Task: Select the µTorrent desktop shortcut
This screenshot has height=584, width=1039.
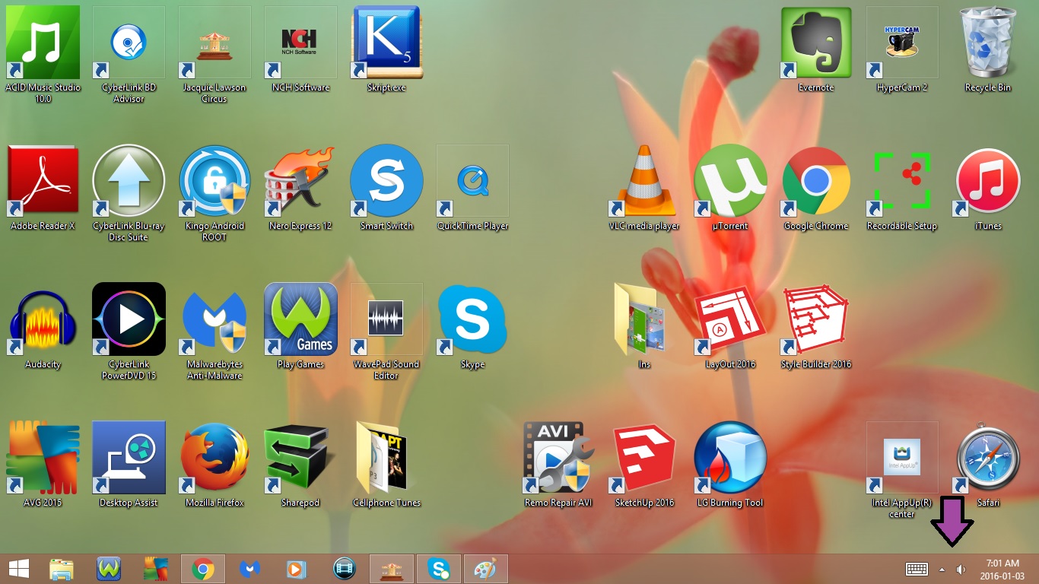Action: coord(730,181)
